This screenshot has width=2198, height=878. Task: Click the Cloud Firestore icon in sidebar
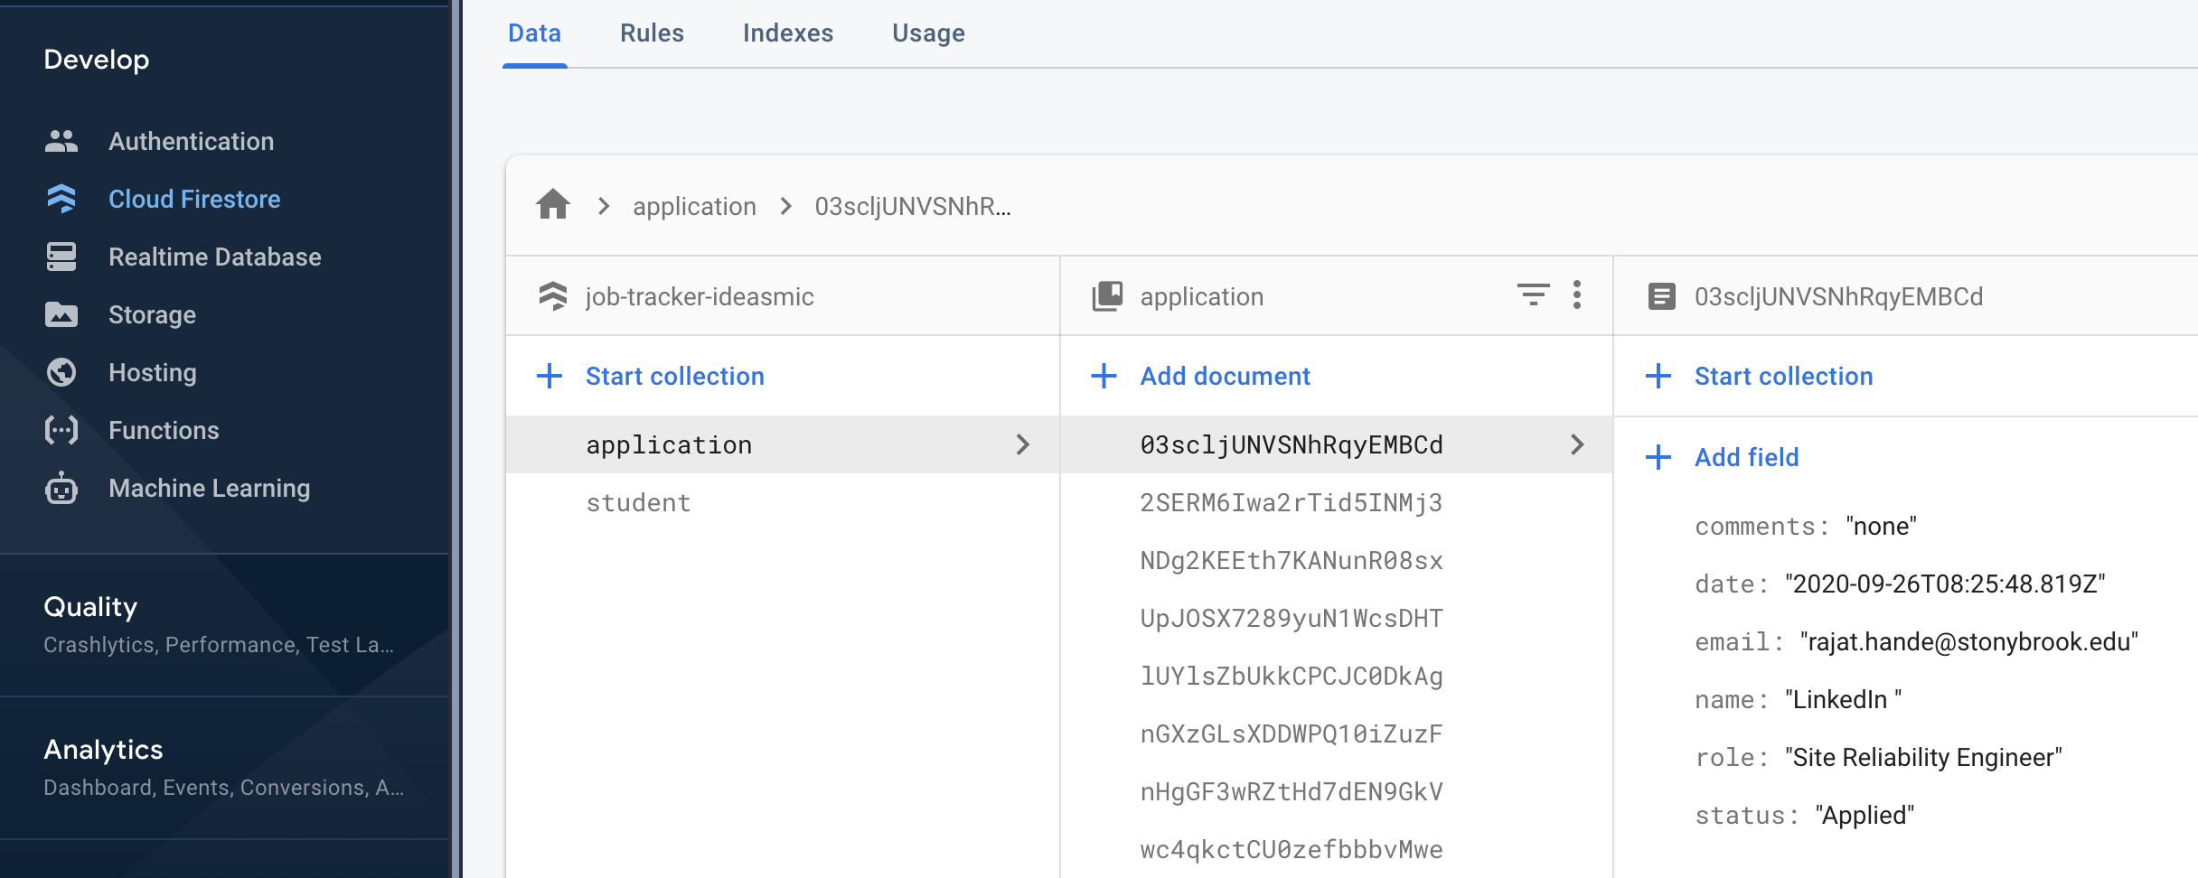pyautogui.click(x=61, y=199)
